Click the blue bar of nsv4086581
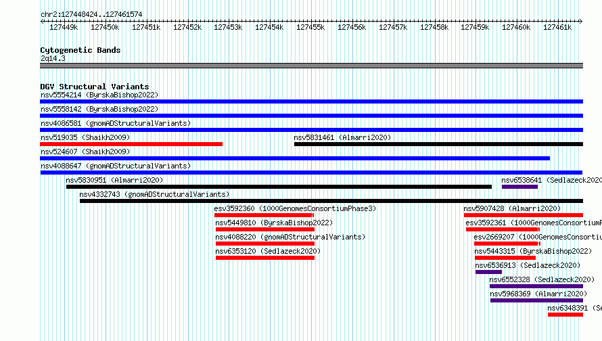The height and width of the screenshot is (341, 602). pos(311,130)
